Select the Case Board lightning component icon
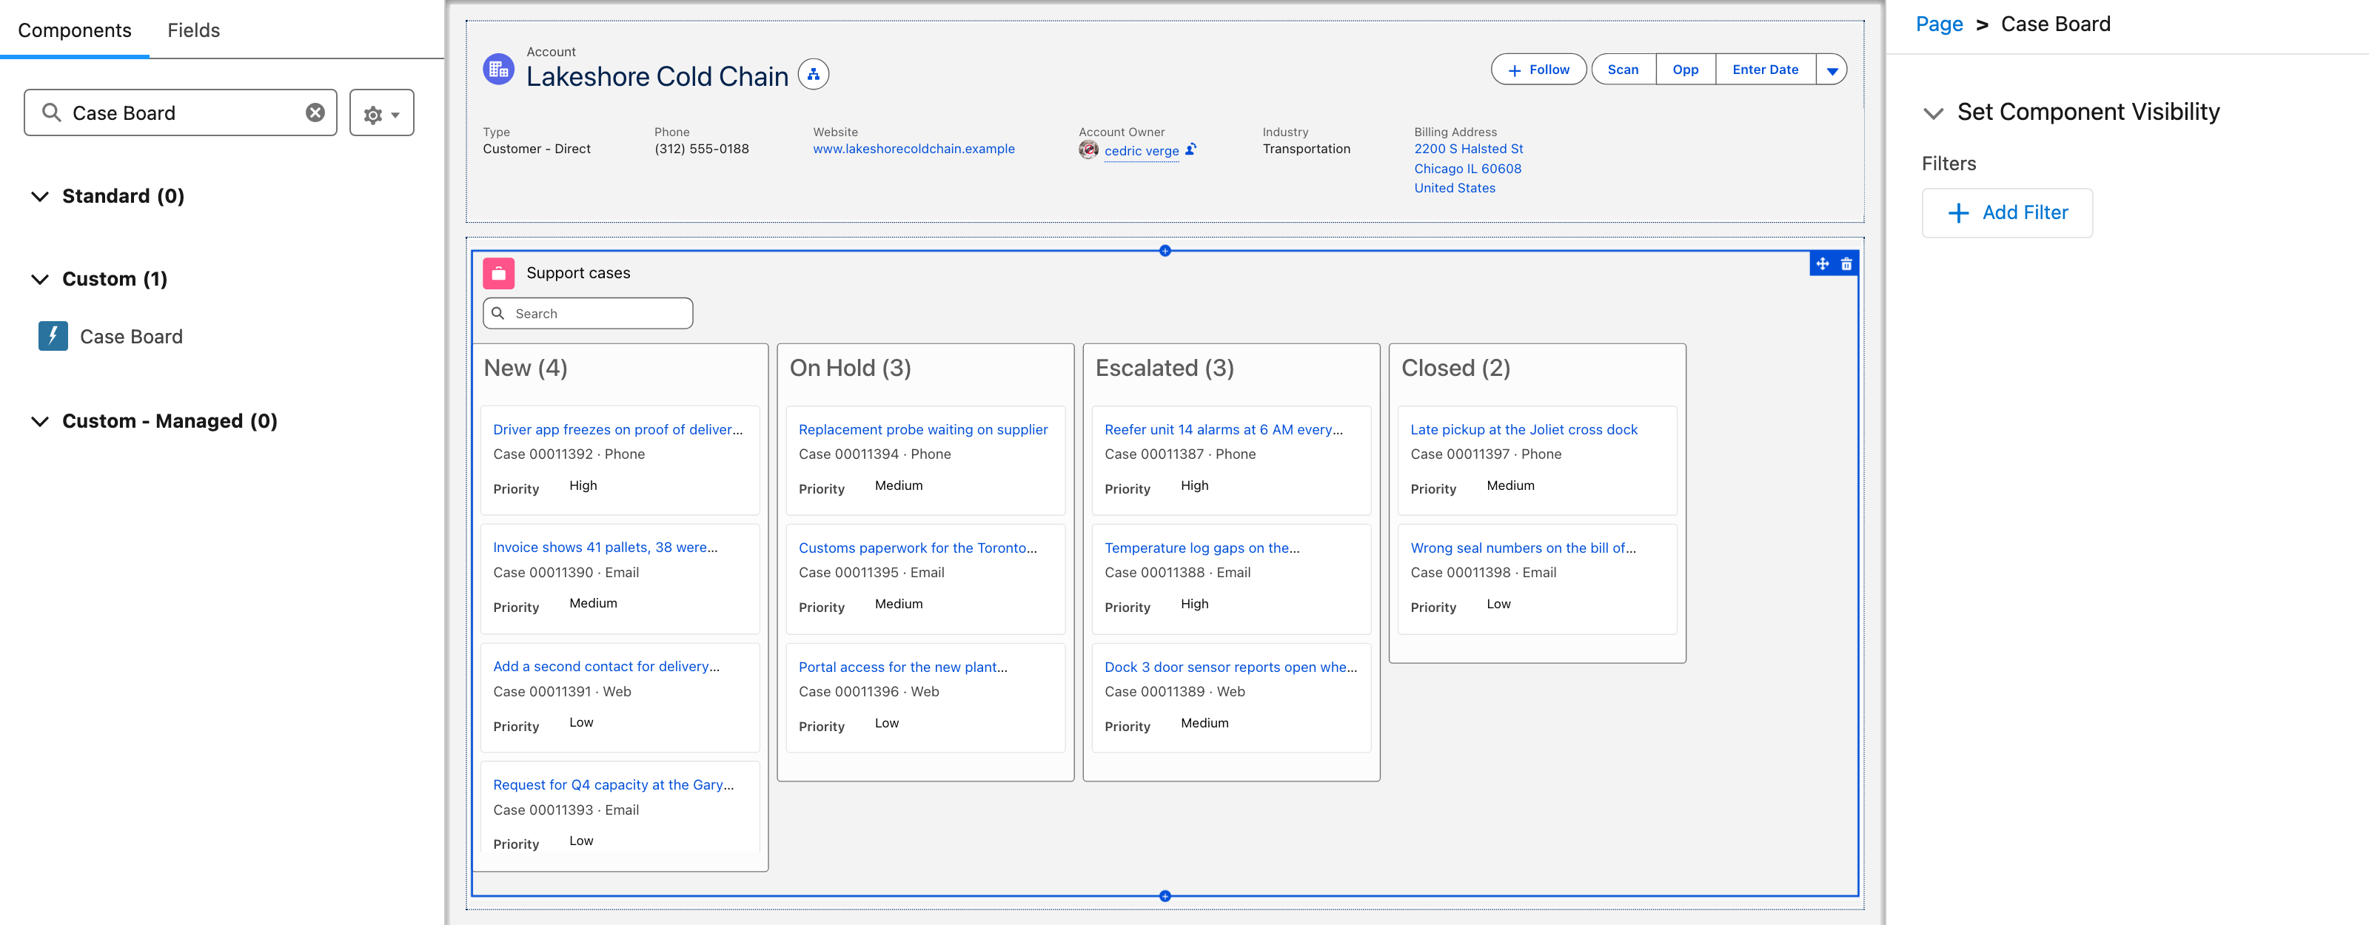 tap(53, 336)
